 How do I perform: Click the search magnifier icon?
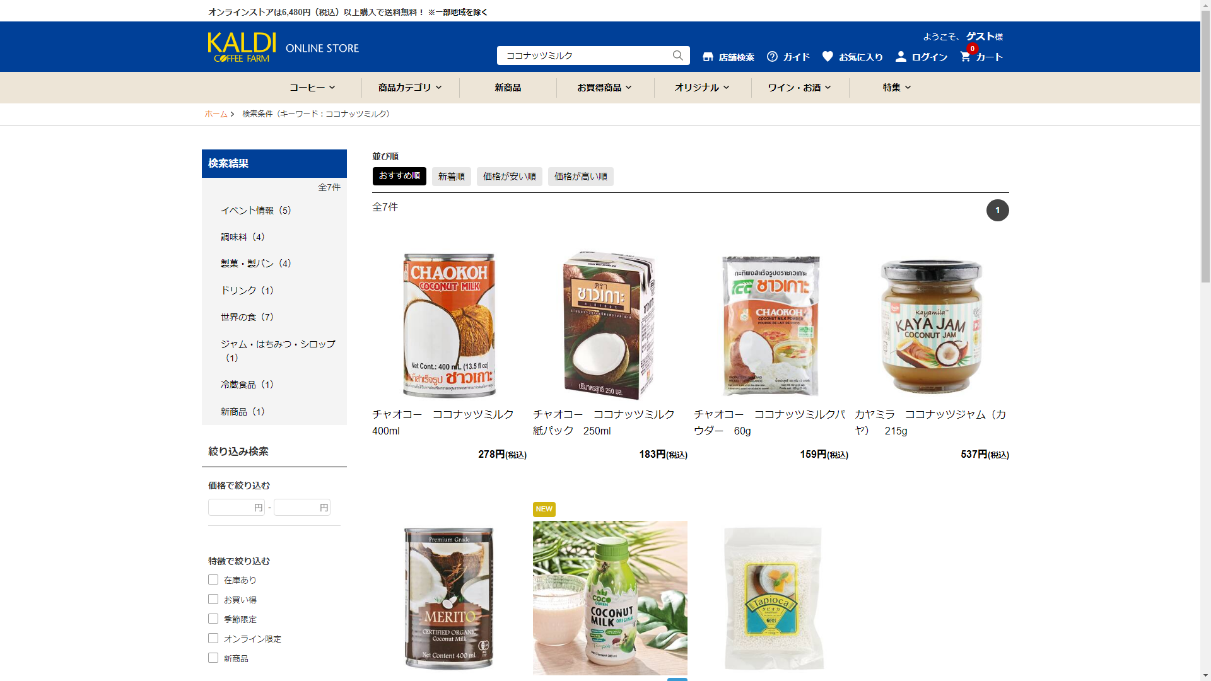click(x=677, y=55)
